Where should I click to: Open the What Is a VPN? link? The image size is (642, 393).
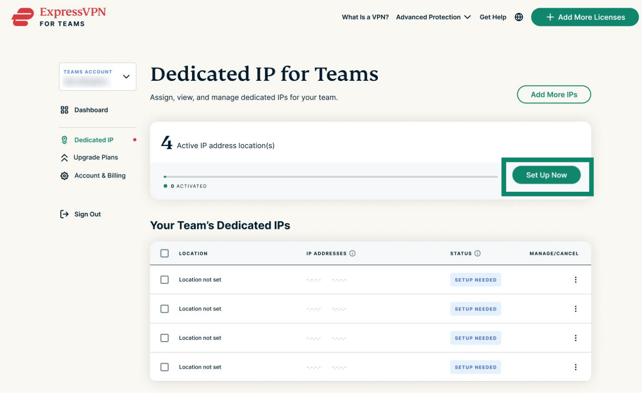pos(365,17)
